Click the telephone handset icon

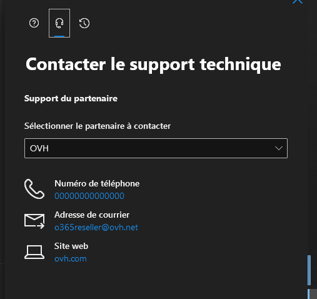pos(34,189)
